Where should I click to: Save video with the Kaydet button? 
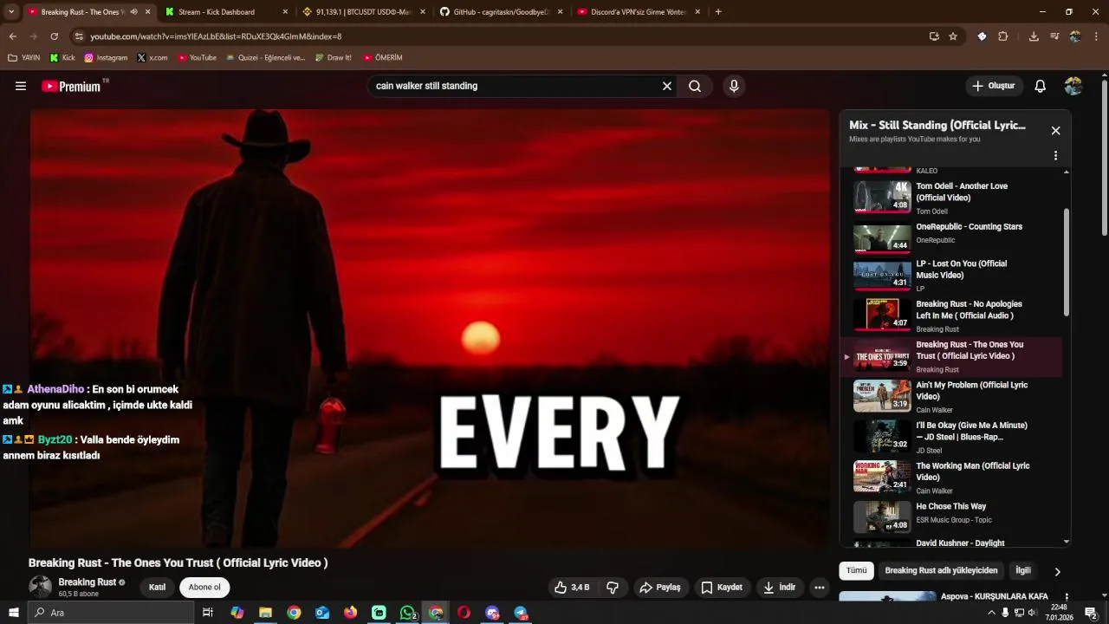722,588
